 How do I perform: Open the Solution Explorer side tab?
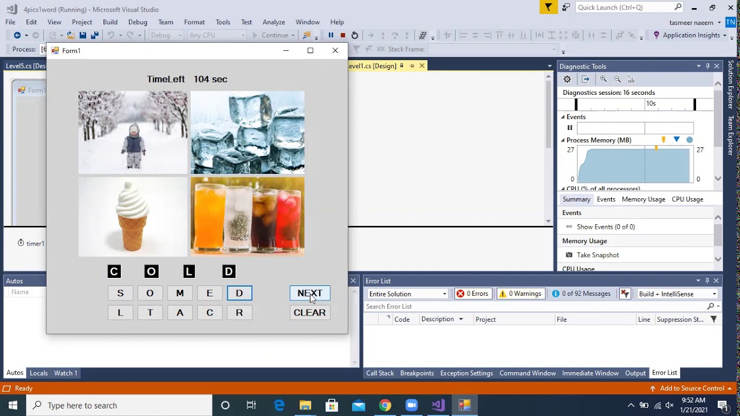[731, 85]
